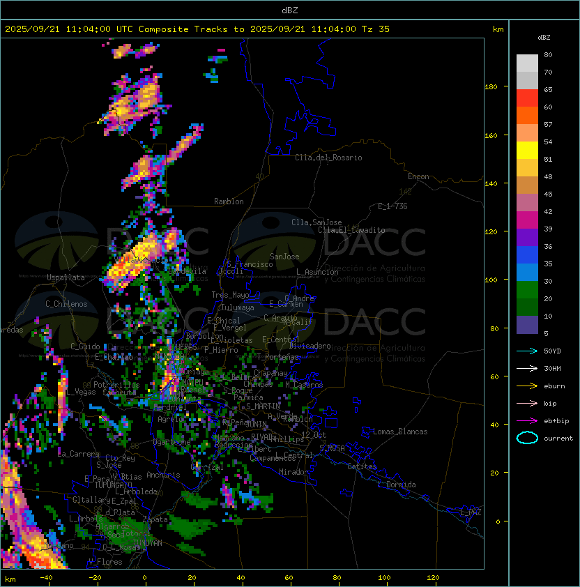Select the bright yellow swatch between 54 and 51
The height and width of the screenshot is (587, 580).
coord(527,151)
